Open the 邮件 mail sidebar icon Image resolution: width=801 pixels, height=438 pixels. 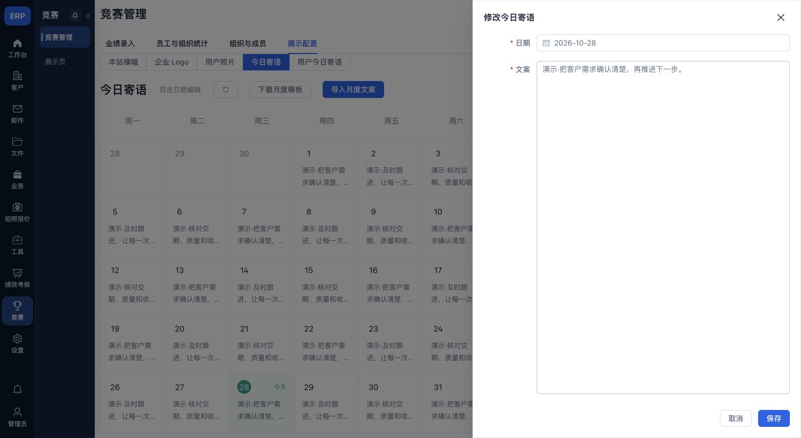[x=17, y=114]
